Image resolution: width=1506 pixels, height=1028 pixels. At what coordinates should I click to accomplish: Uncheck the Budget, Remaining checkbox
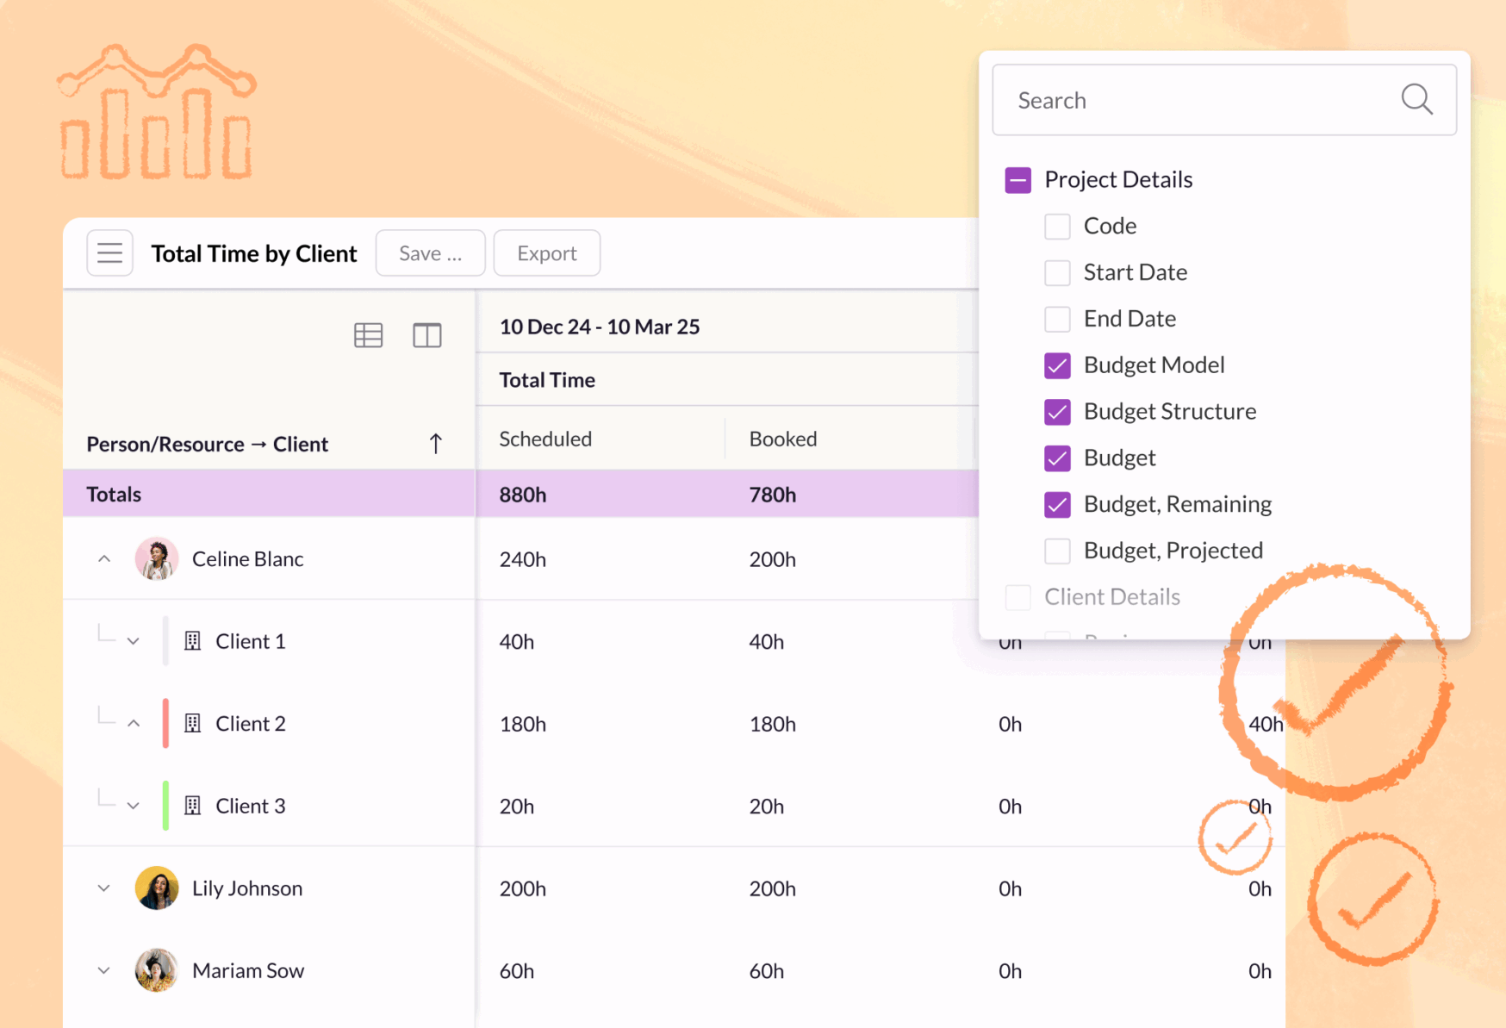(1057, 505)
